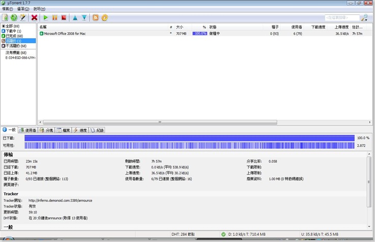This screenshot has height=242, width=375.
Task: Open the 檔案(F) menu
Action: (8, 9)
